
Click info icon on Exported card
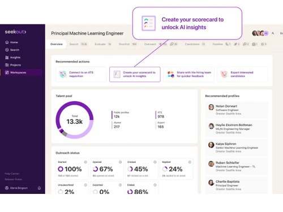click(120, 185)
